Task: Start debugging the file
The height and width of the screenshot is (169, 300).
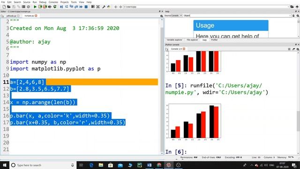Action: 61,7
